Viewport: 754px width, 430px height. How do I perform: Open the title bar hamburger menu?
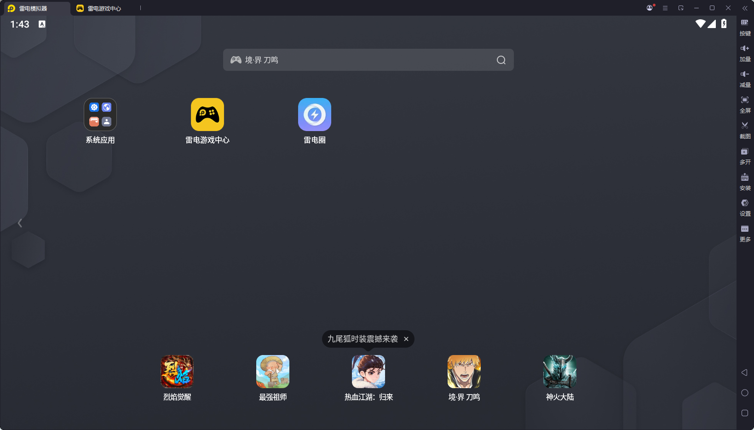click(665, 8)
